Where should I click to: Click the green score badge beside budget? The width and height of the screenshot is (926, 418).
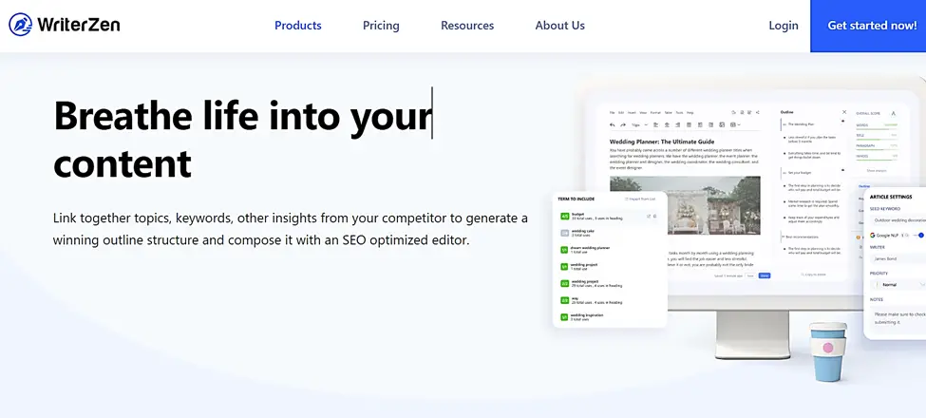(x=564, y=216)
